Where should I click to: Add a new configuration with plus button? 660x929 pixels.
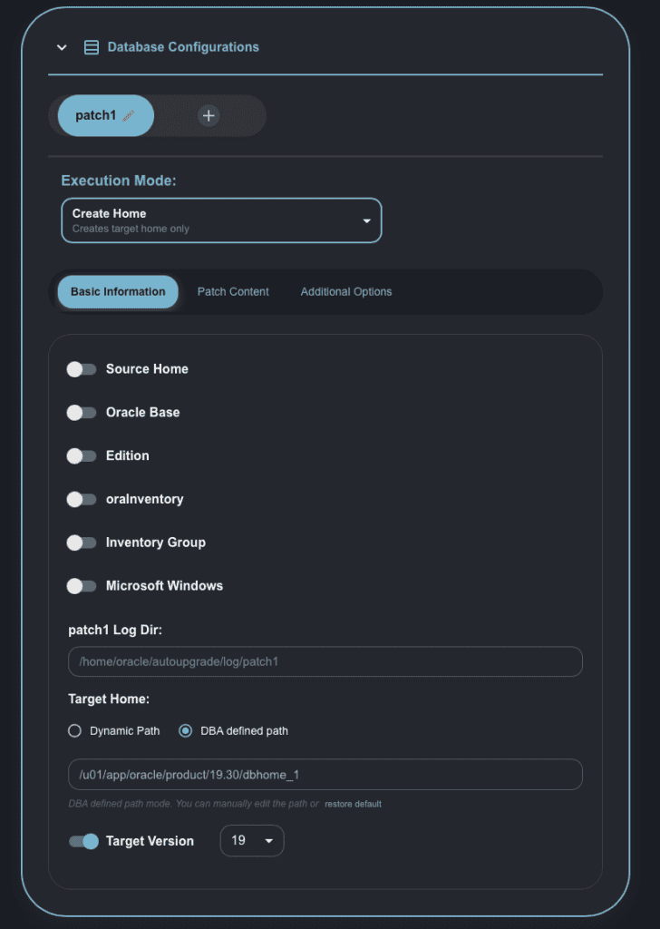tap(209, 116)
